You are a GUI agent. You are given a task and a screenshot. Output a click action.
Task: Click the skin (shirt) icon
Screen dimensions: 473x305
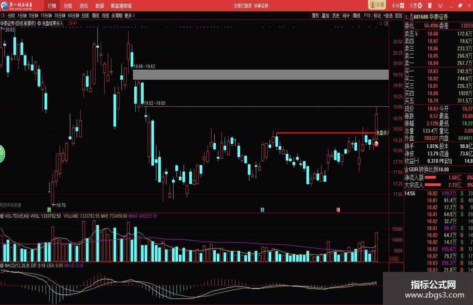430,5
